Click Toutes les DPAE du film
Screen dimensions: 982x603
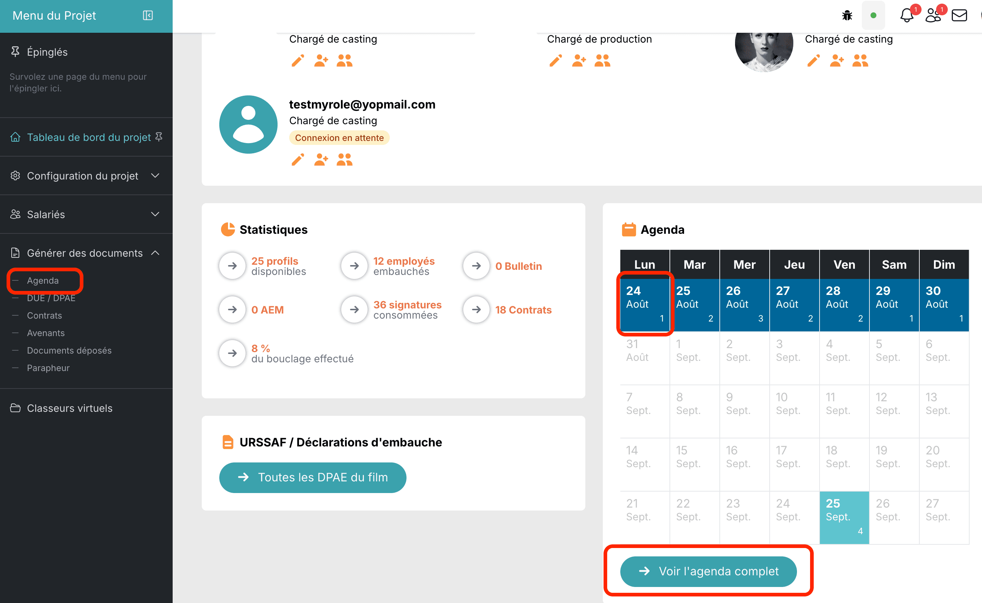313,477
